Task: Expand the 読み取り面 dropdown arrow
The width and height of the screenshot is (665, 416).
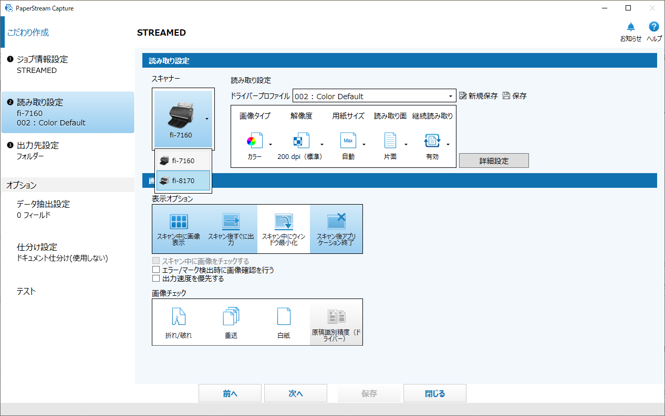Action: coord(406,144)
